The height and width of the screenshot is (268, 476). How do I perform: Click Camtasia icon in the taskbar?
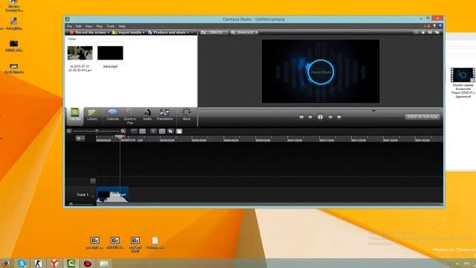click(x=71, y=263)
